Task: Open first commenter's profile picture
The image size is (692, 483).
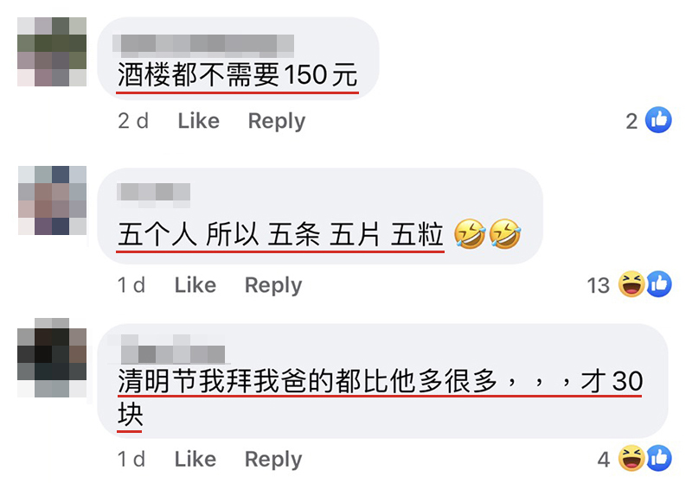Action: 52,52
